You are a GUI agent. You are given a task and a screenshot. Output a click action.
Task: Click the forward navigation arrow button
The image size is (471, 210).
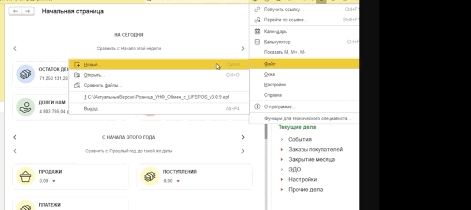28,11
